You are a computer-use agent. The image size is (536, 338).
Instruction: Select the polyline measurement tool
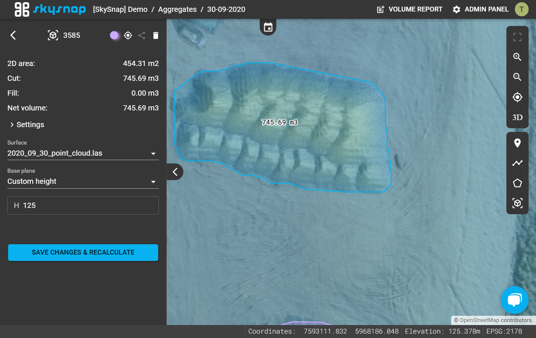tap(517, 163)
